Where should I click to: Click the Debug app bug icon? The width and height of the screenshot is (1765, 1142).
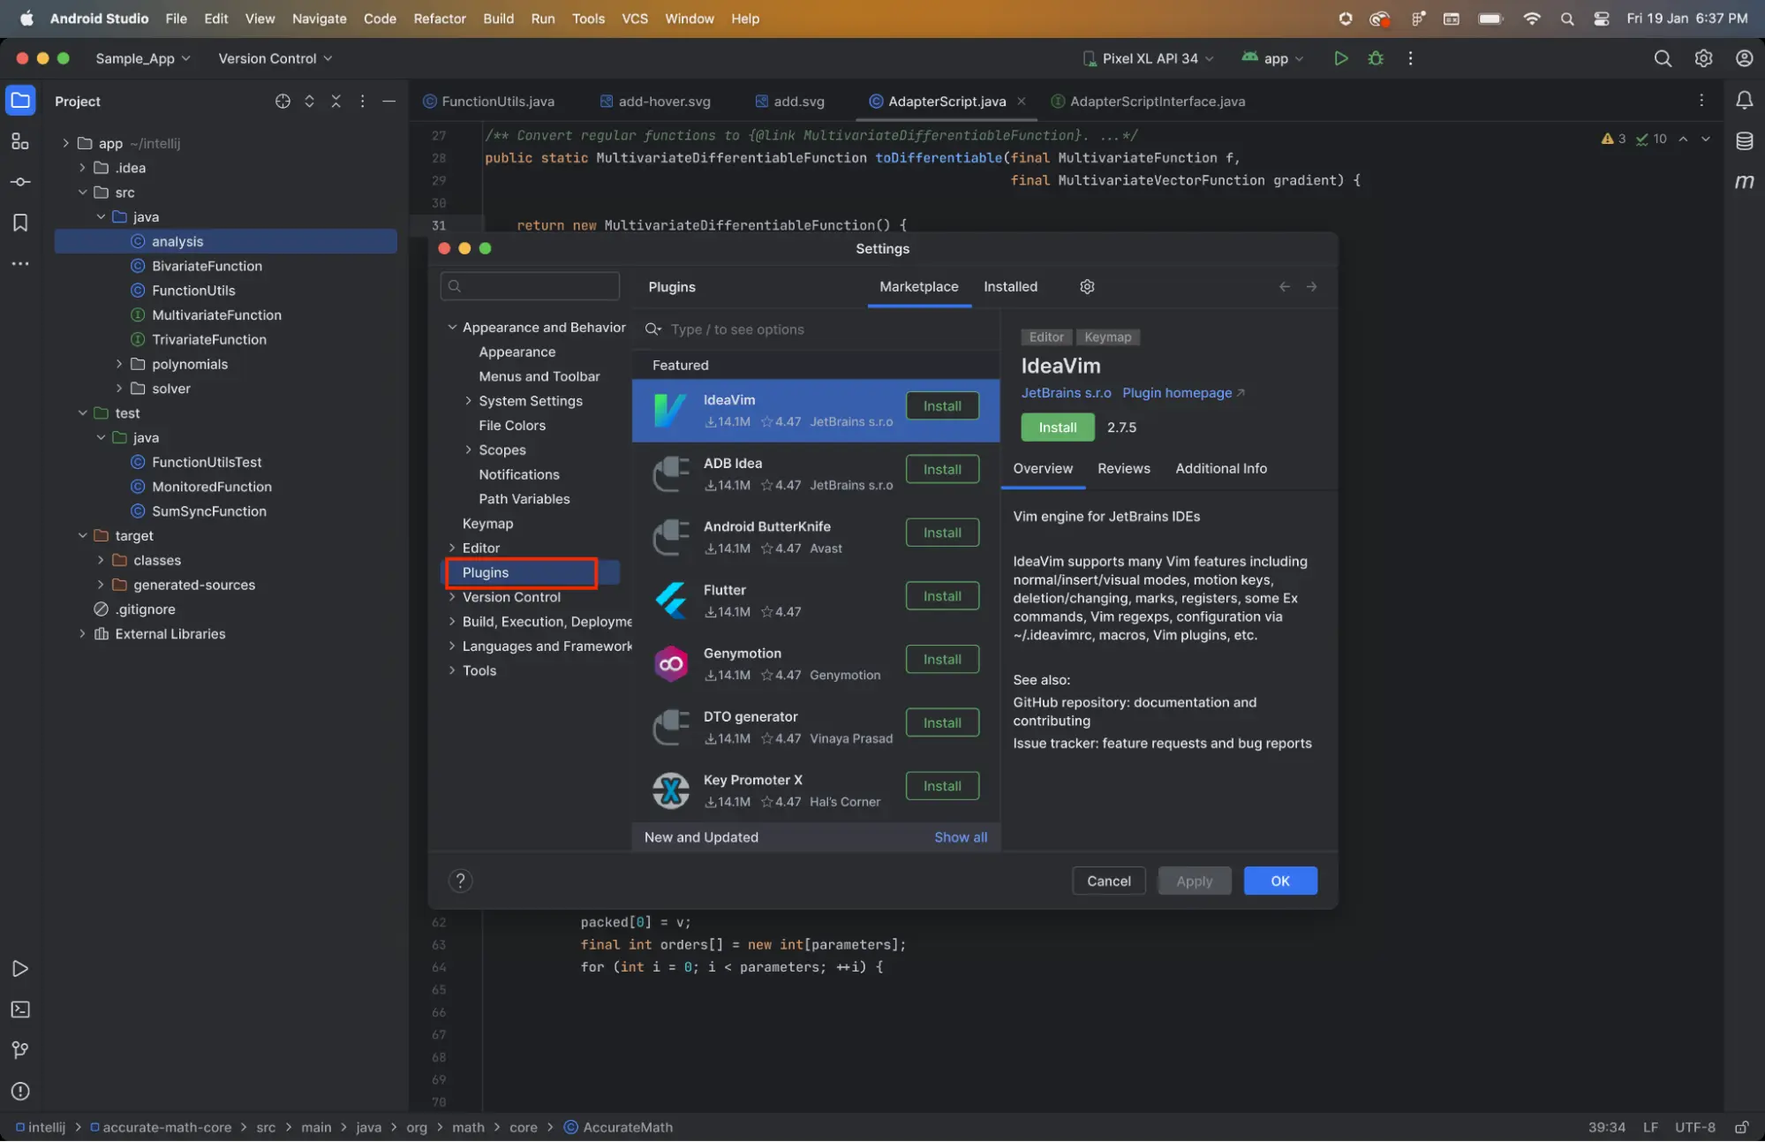pyautogui.click(x=1376, y=58)
